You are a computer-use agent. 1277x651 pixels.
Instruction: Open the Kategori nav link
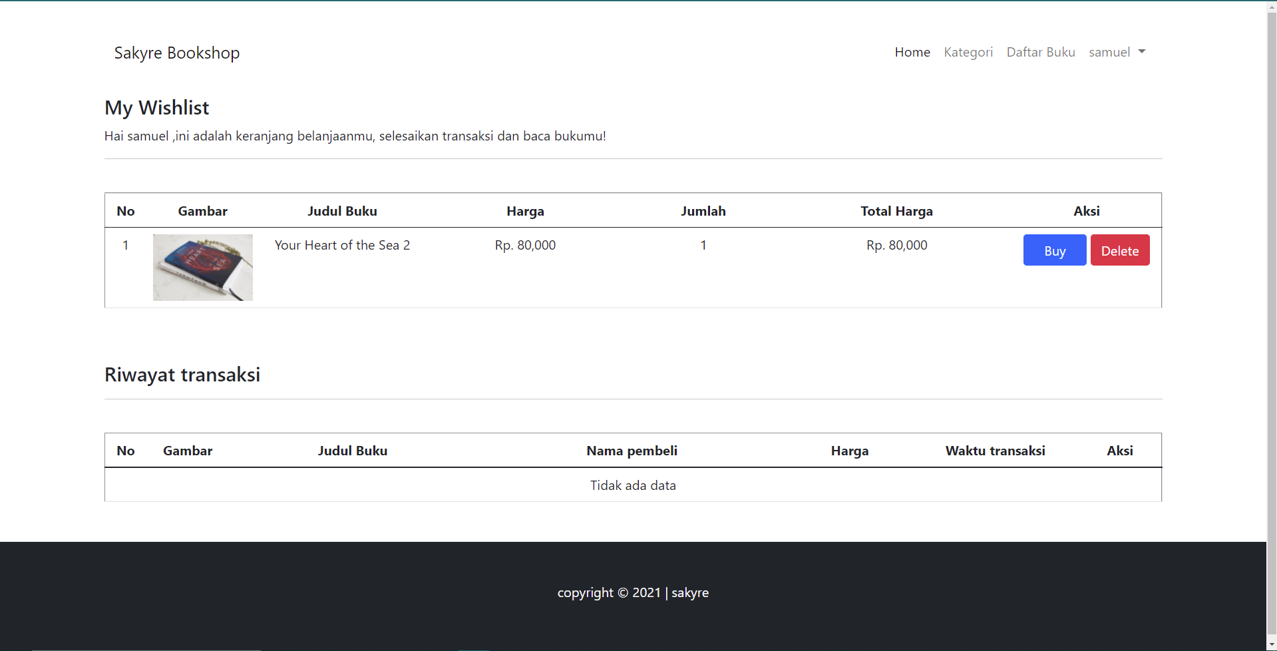tap(968, 52)
